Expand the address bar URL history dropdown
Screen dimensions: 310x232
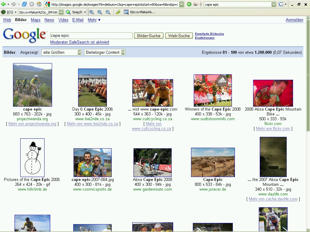pos(181,4)
